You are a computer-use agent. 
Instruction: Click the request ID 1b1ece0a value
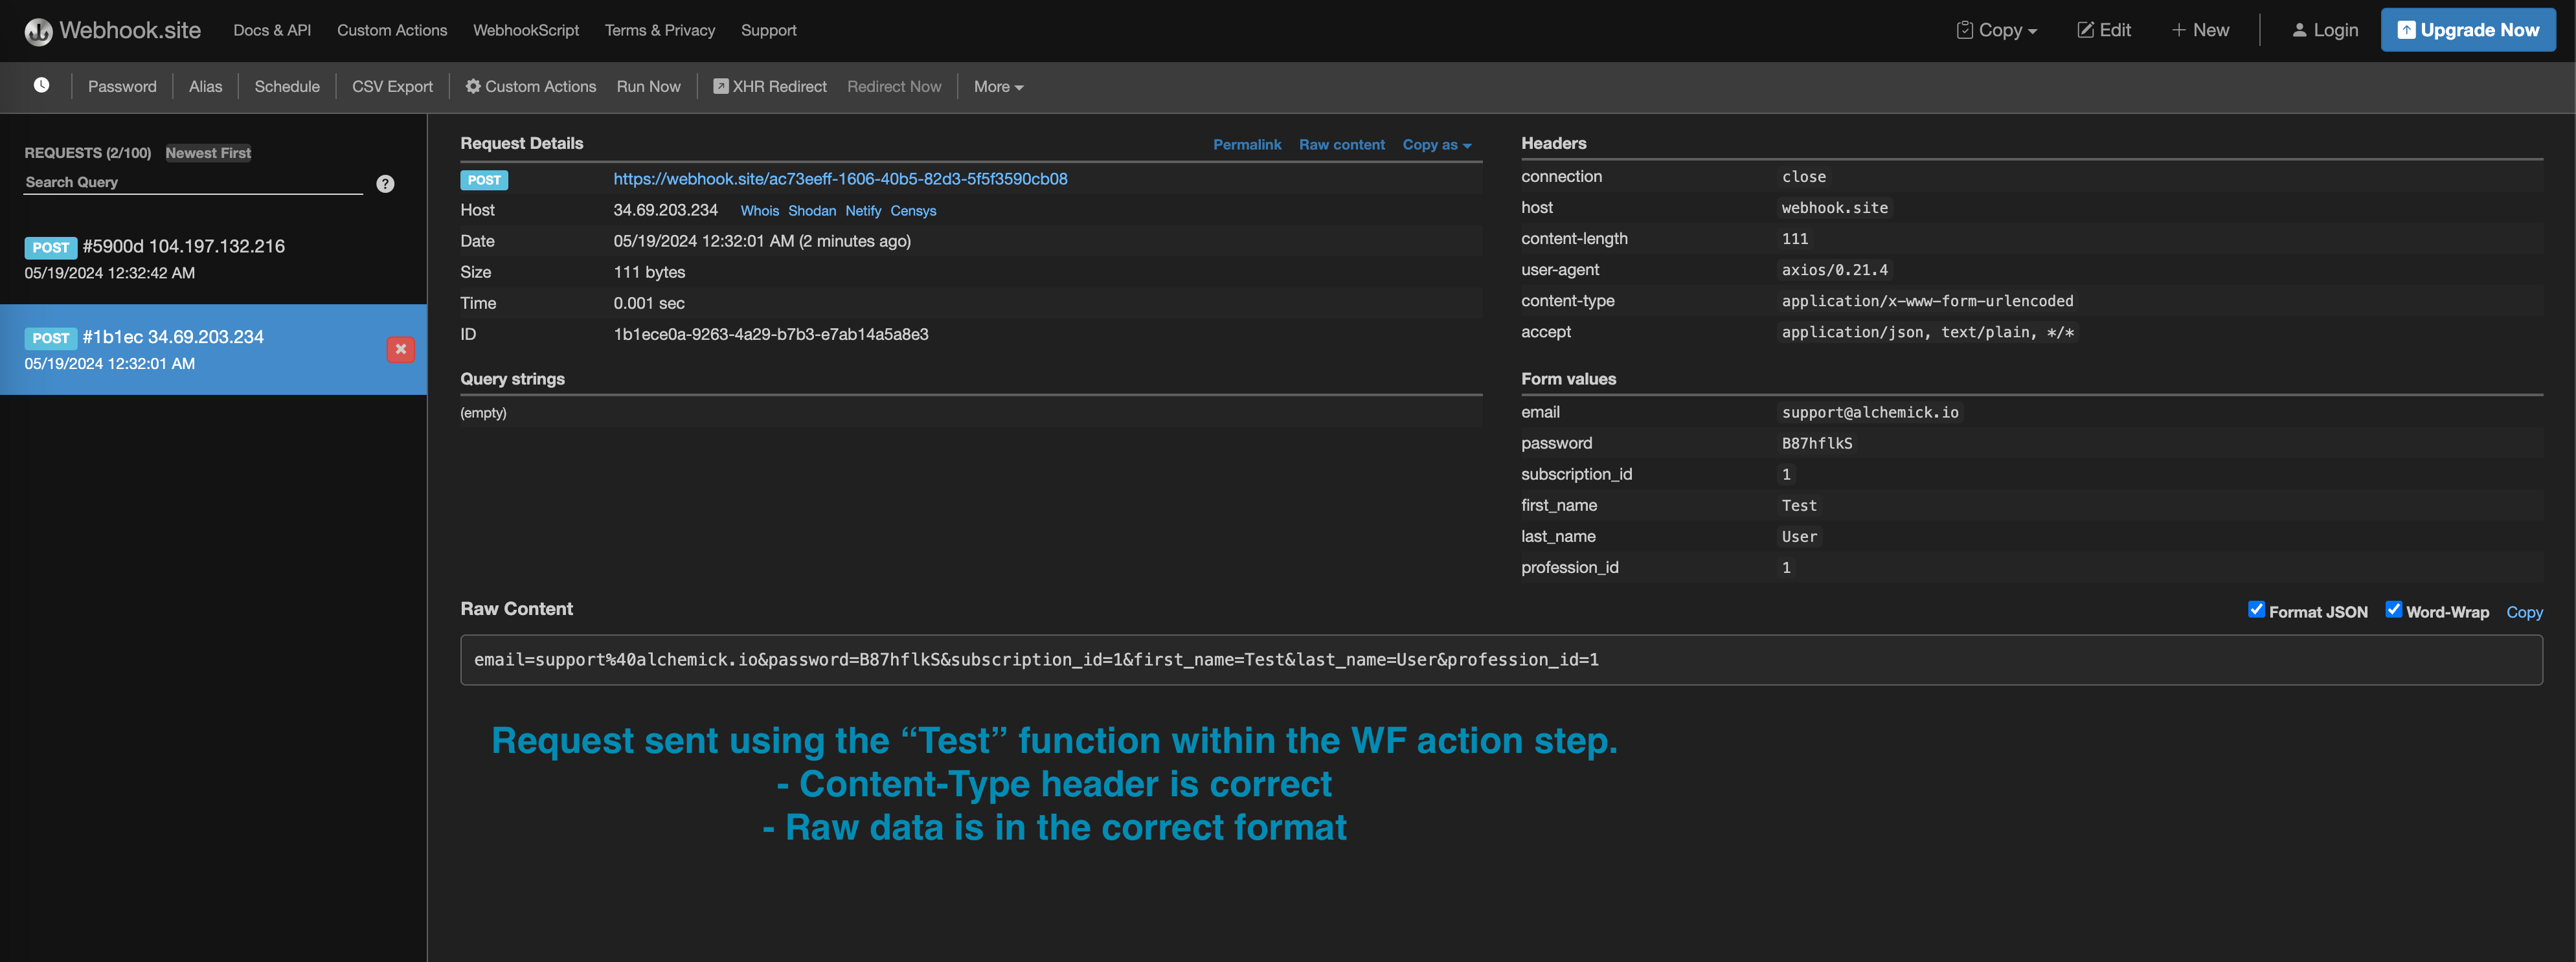coord(770,334)
